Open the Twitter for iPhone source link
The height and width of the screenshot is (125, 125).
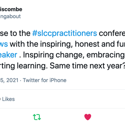tap(45, 80)
